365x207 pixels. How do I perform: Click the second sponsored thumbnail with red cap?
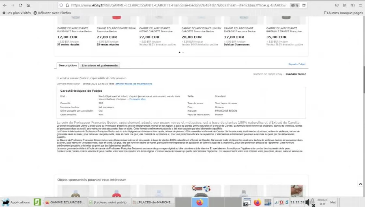click(117, 191)
